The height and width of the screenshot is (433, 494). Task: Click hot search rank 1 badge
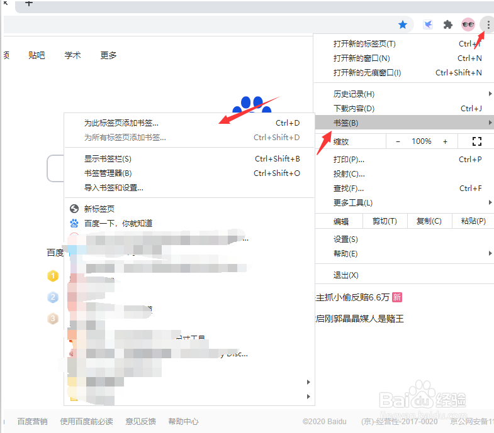[x=53, y=276]
